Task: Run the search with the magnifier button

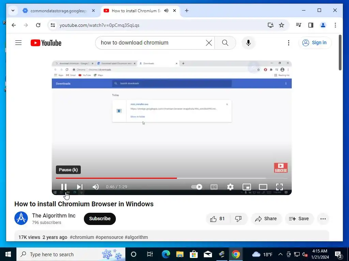Action: coord(225,42)
